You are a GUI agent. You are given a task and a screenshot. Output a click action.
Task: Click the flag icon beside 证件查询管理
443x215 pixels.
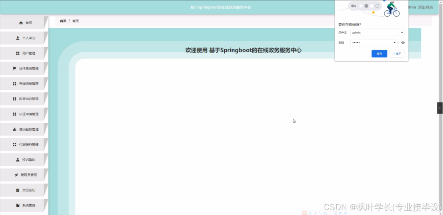pyautogui.click(x=15, y=68)
